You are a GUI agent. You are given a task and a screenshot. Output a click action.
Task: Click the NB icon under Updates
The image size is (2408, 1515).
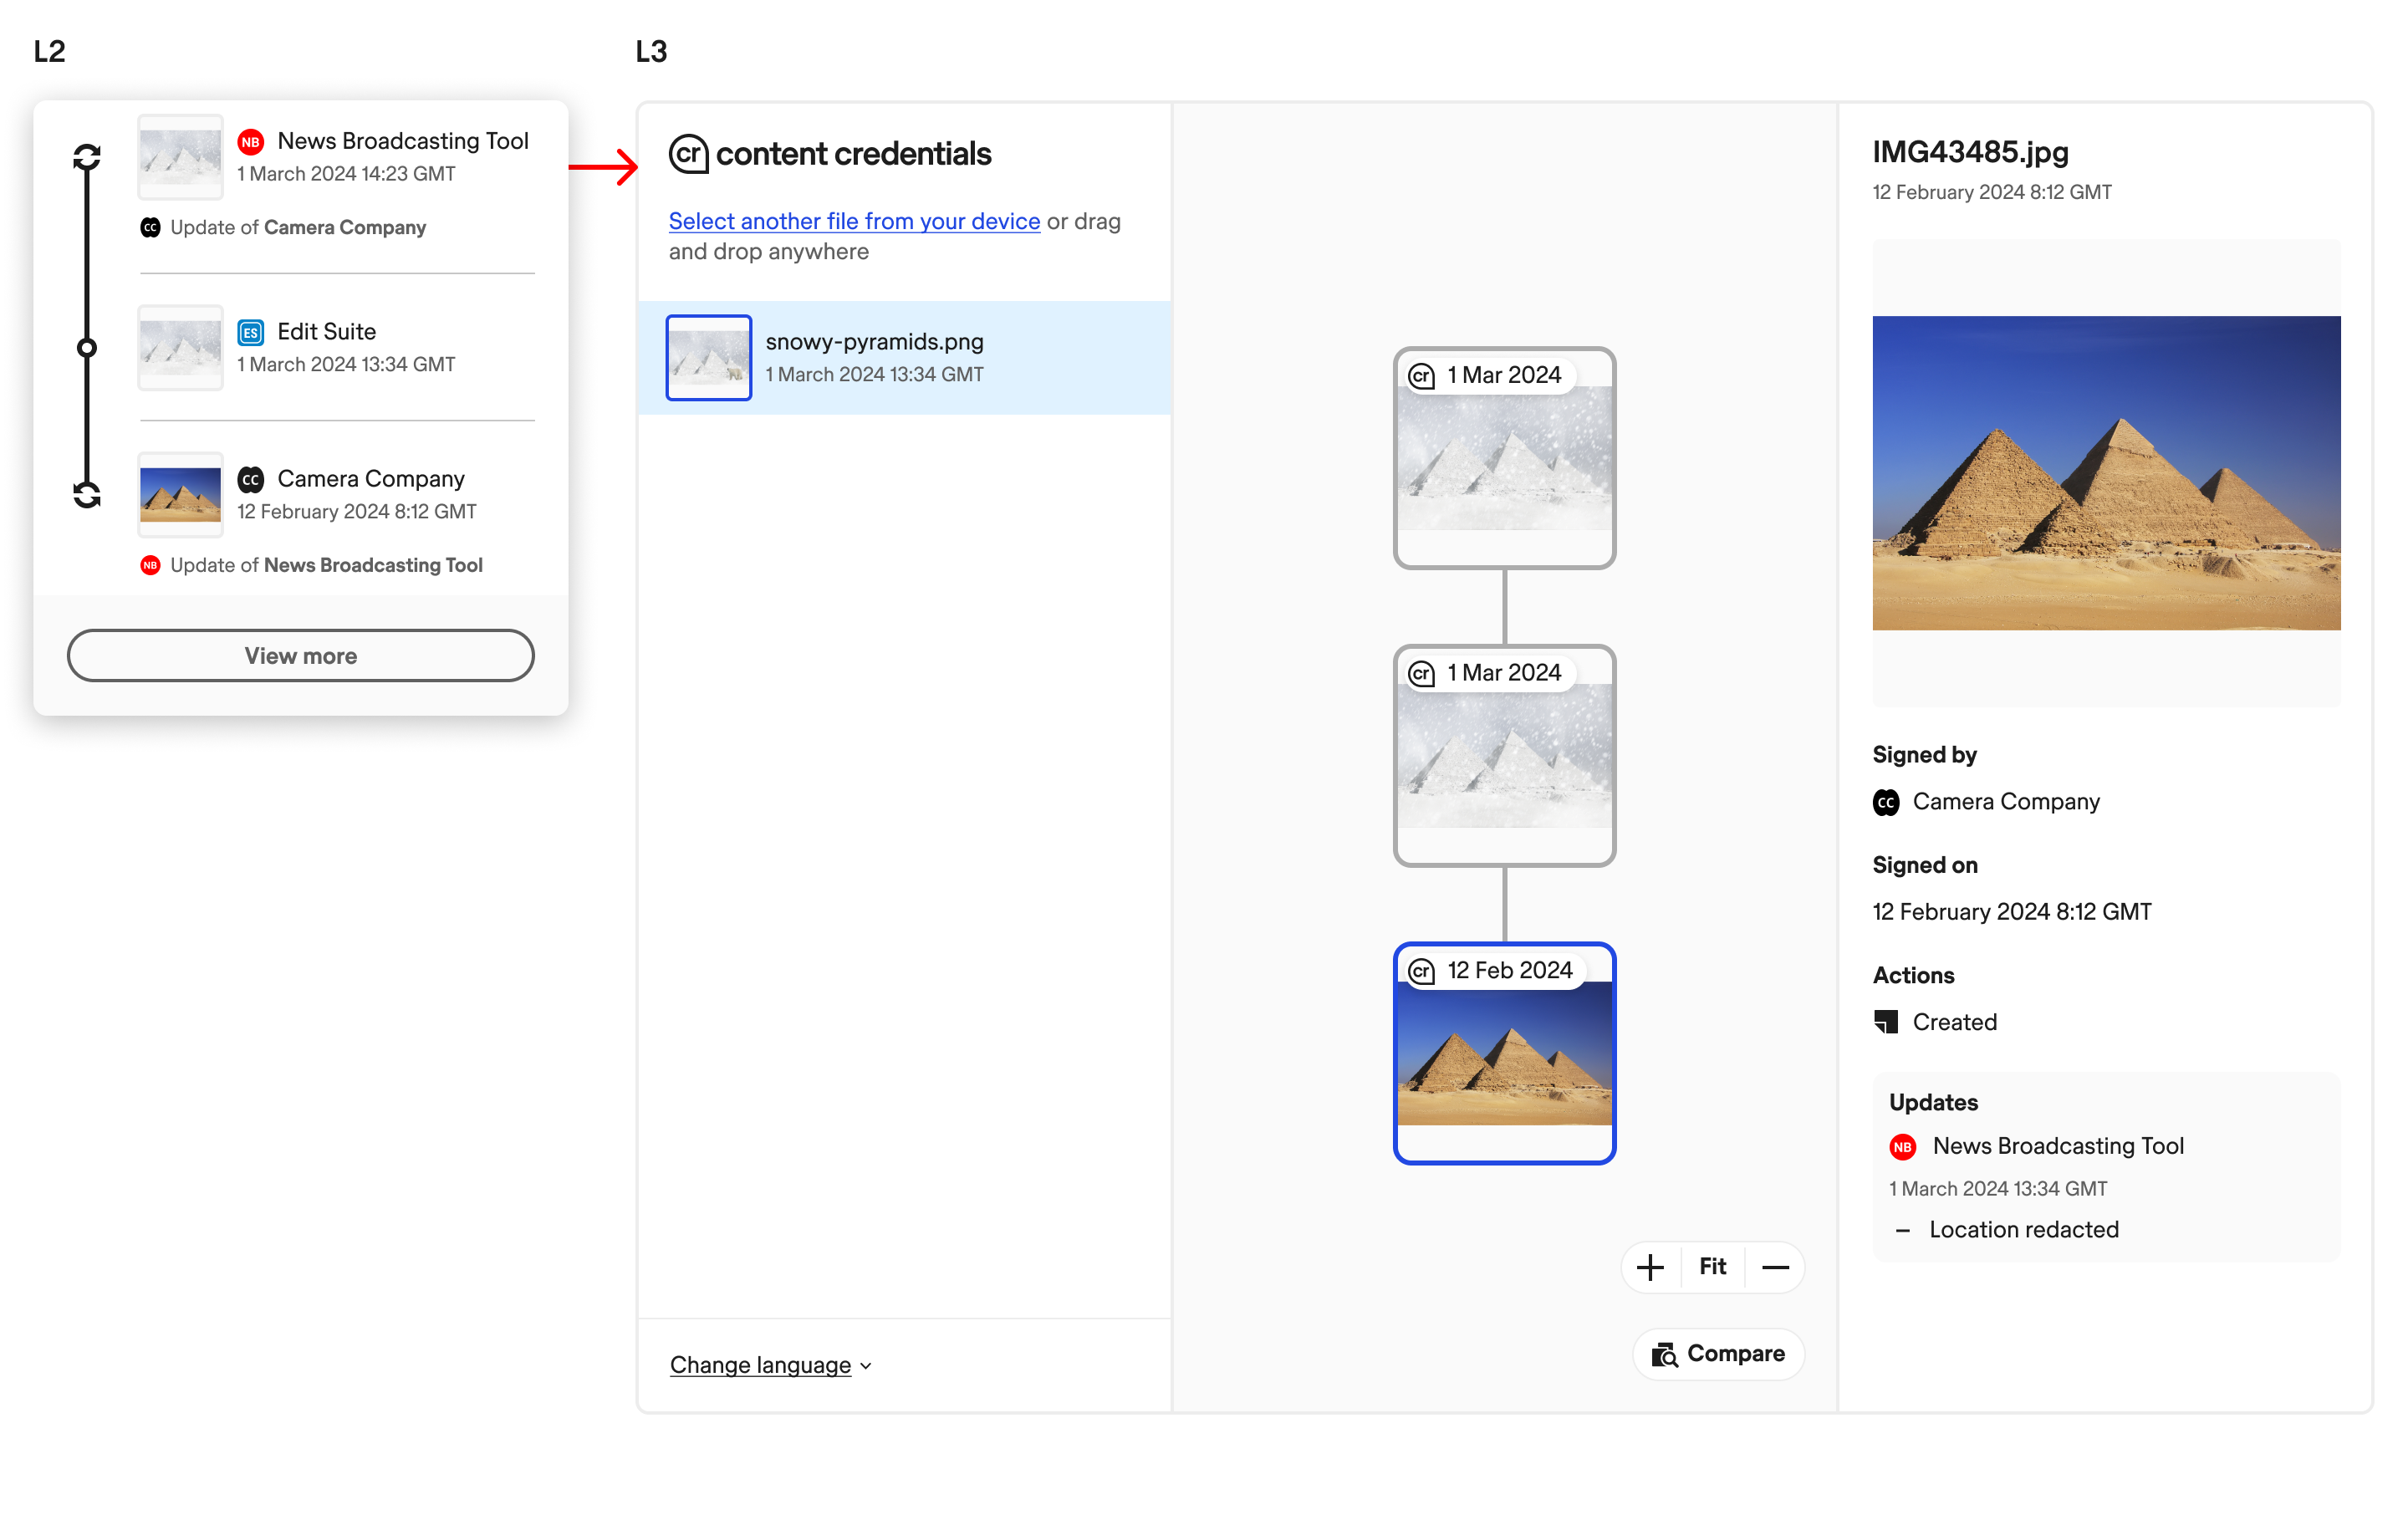pyautogui.click(x=1903, y=1147)
